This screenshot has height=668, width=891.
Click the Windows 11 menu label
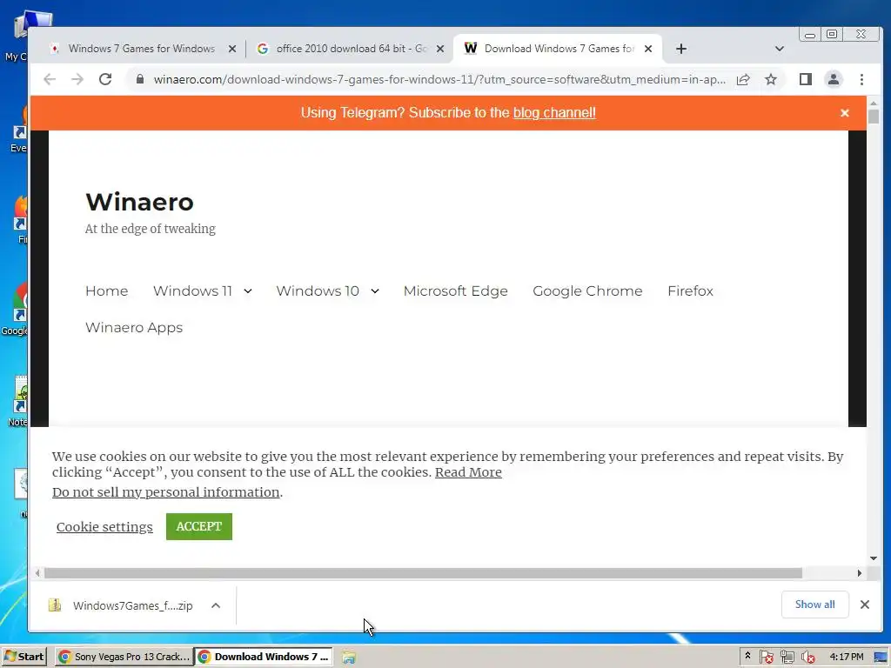192,291
